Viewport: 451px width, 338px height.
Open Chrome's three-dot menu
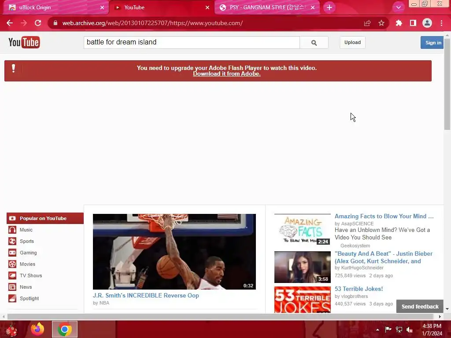point(441,23)
